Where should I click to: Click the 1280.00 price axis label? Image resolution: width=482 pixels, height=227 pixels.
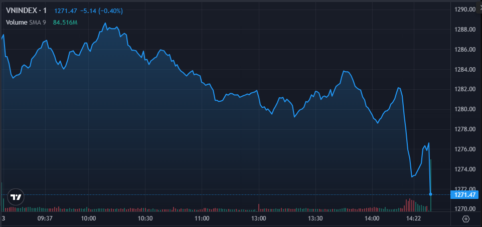(x=464, y=109)
